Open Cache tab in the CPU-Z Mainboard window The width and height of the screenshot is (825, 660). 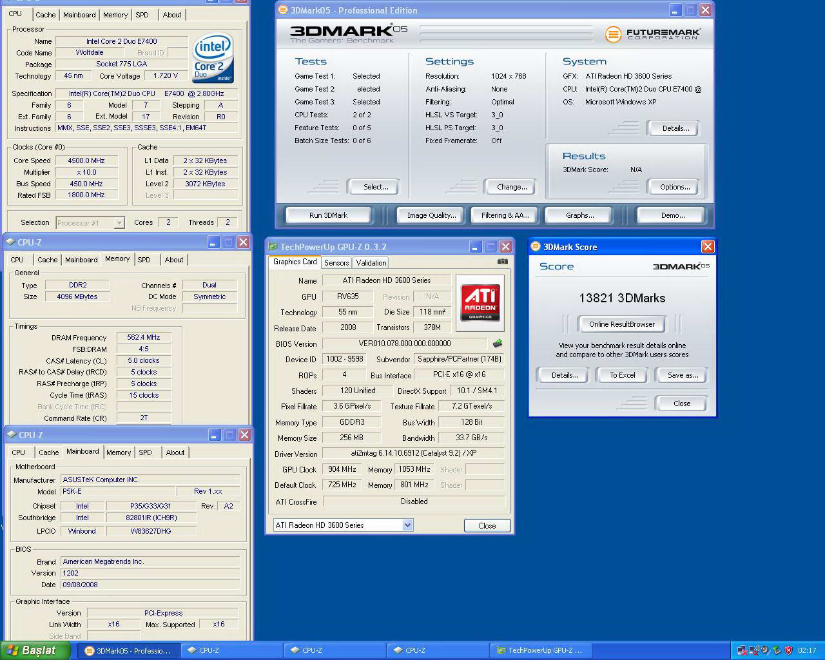point(49,452)
